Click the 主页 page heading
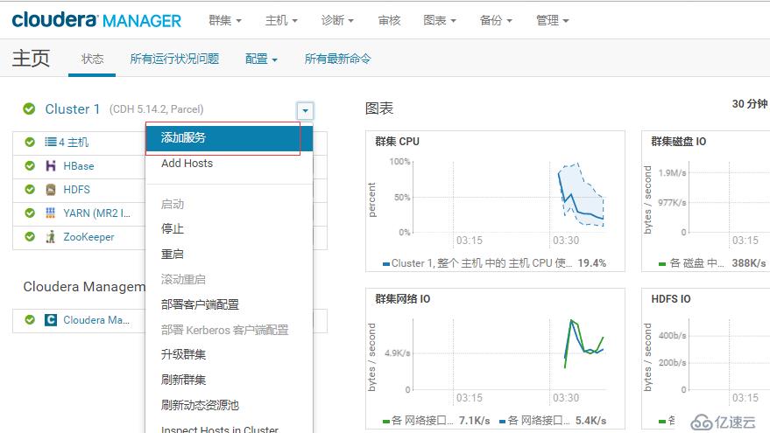 pos(31,59)
